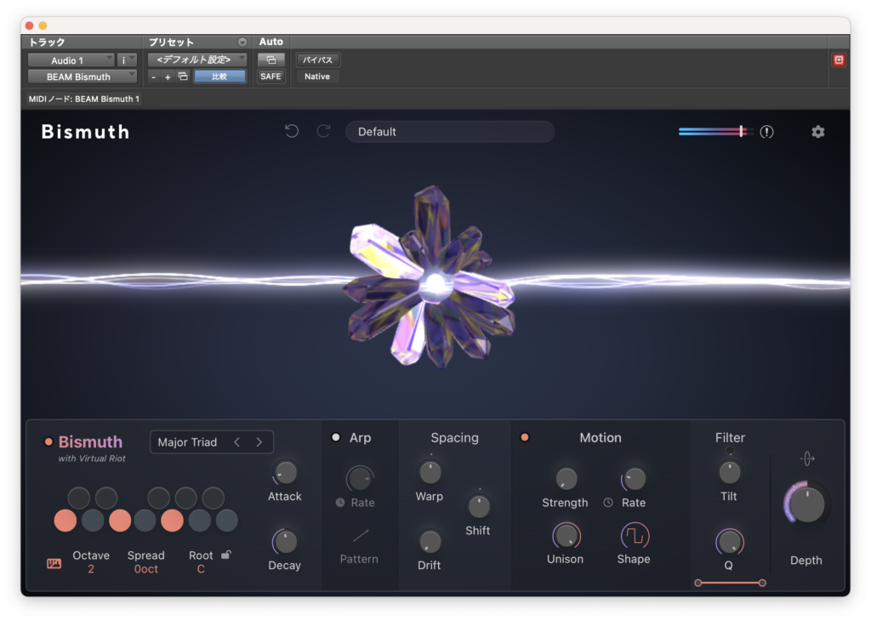The image size is (871, 621).
Task: Toggle the Bismuth module power dot
Action: (x=48, y=442)
